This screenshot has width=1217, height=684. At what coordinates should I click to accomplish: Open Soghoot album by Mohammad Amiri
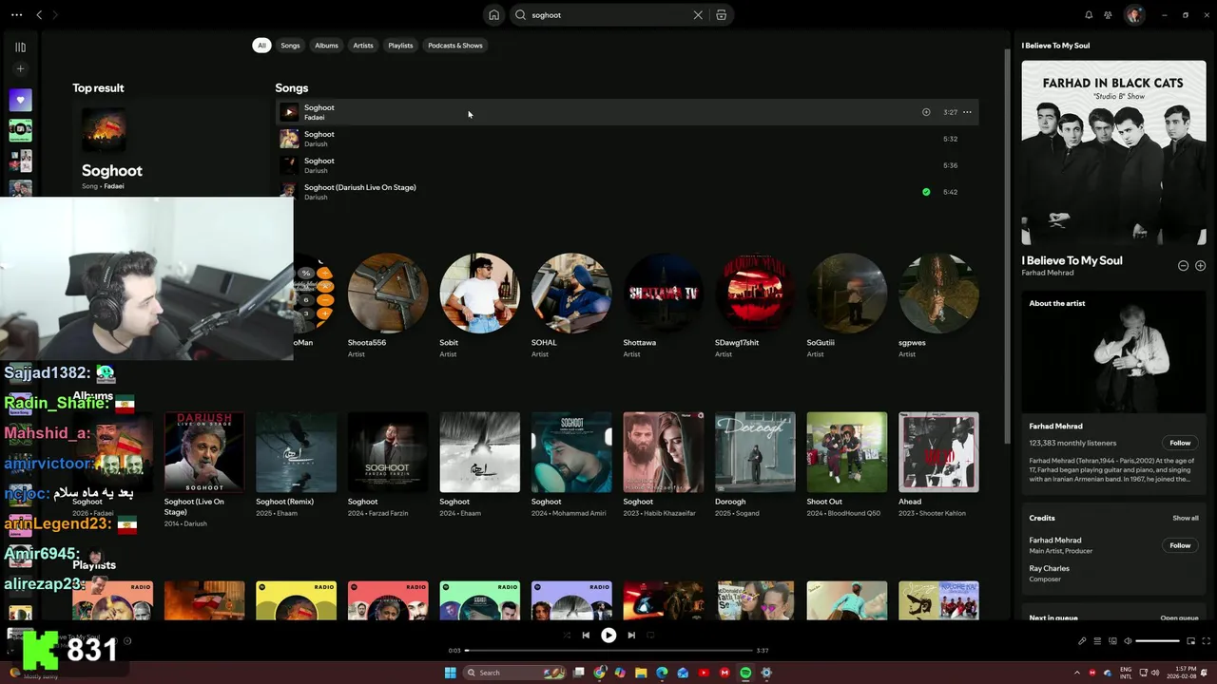click(571, 465)
